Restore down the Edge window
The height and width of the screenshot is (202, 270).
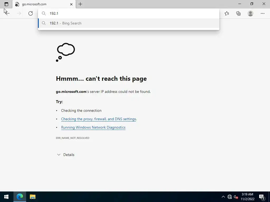252,4
